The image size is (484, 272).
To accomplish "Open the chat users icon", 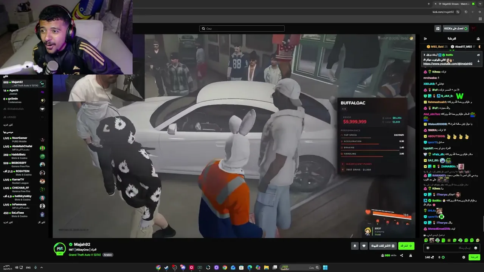I will coord(478,39).
